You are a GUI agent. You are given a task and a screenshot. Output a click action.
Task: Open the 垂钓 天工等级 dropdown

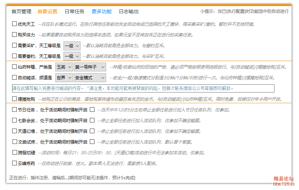tap(72, 56)
